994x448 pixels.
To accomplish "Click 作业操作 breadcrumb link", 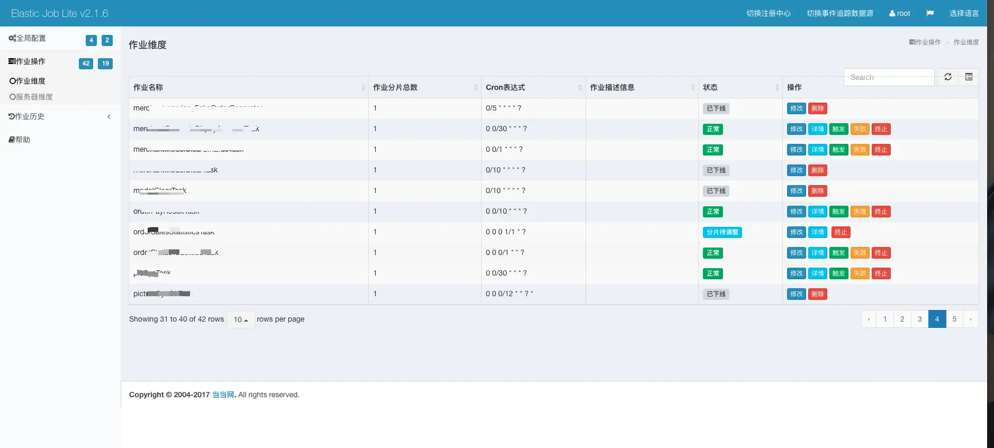I will (925, 42).
